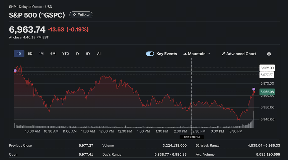This screenshot has width=288, height=160.
Task: Select the 5Y chart range
Action: [88, 54]
